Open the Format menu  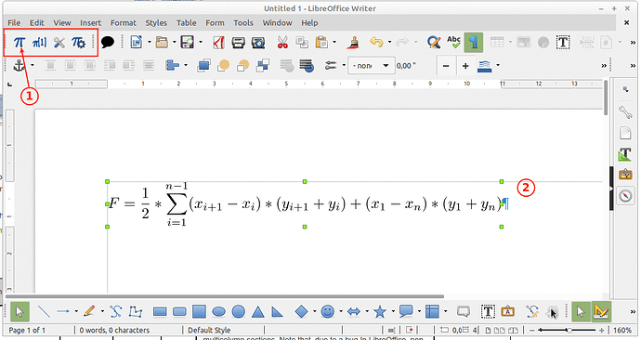tap(123, 23)
